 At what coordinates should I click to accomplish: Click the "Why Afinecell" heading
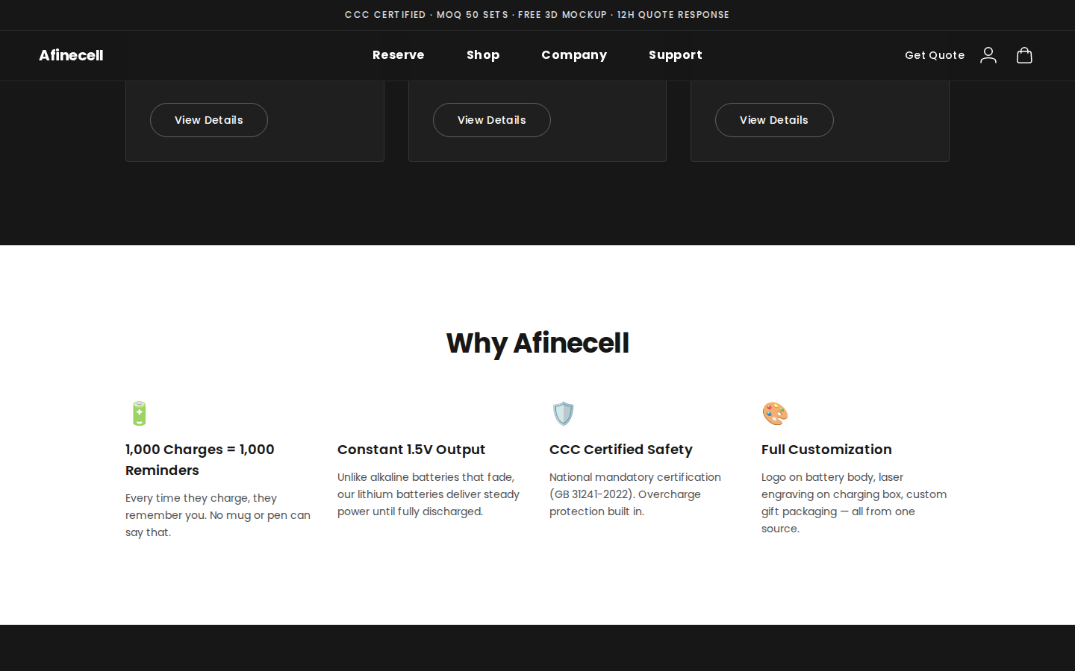[537, 343]
